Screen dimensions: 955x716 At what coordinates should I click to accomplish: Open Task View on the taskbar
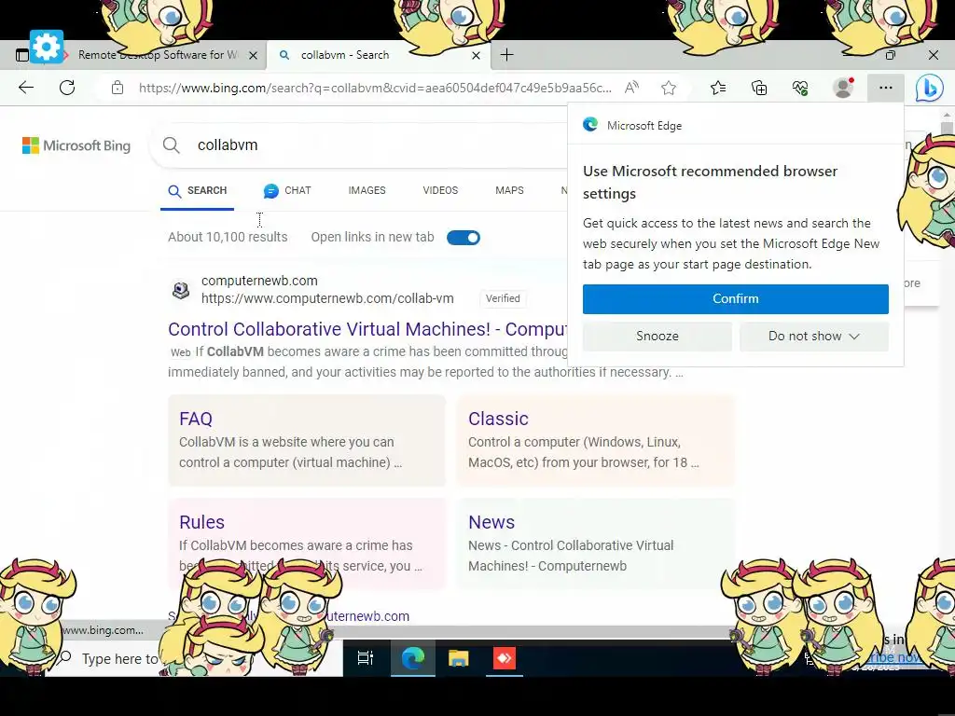click(366, 658)
